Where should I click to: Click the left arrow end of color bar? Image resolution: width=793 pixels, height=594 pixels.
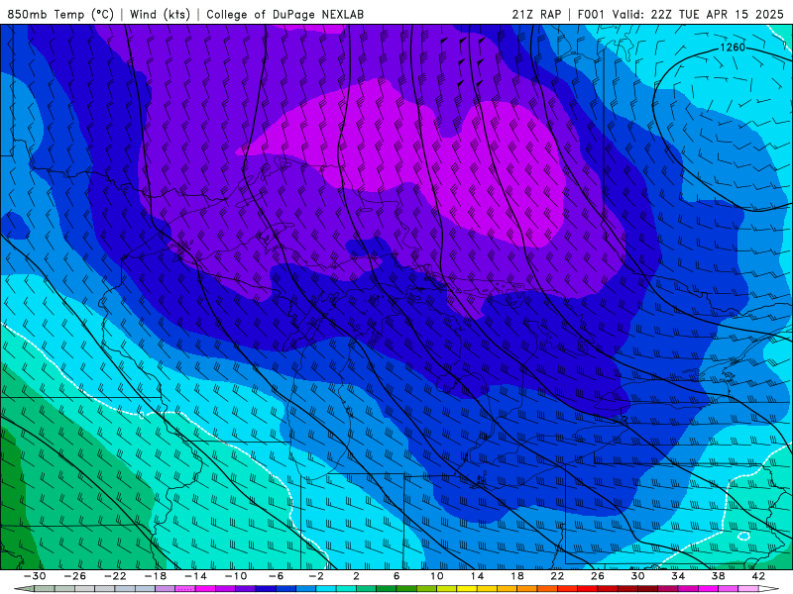coord(24,589)
